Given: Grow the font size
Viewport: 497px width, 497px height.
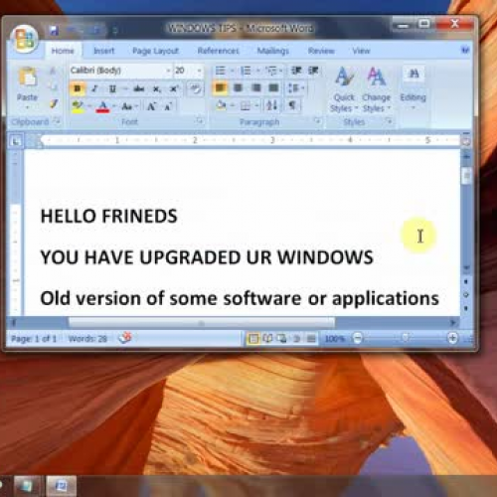Looking at the screenshot, I should tap(152, 106).
